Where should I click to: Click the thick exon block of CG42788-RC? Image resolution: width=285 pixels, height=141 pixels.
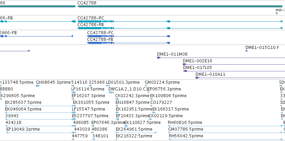pos(89,21)
